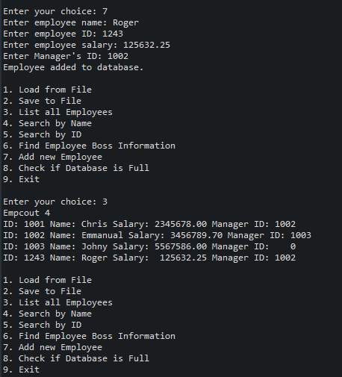
Task: Click the first 'Search by Name' menu line
Action: click(x=47, y=123)
